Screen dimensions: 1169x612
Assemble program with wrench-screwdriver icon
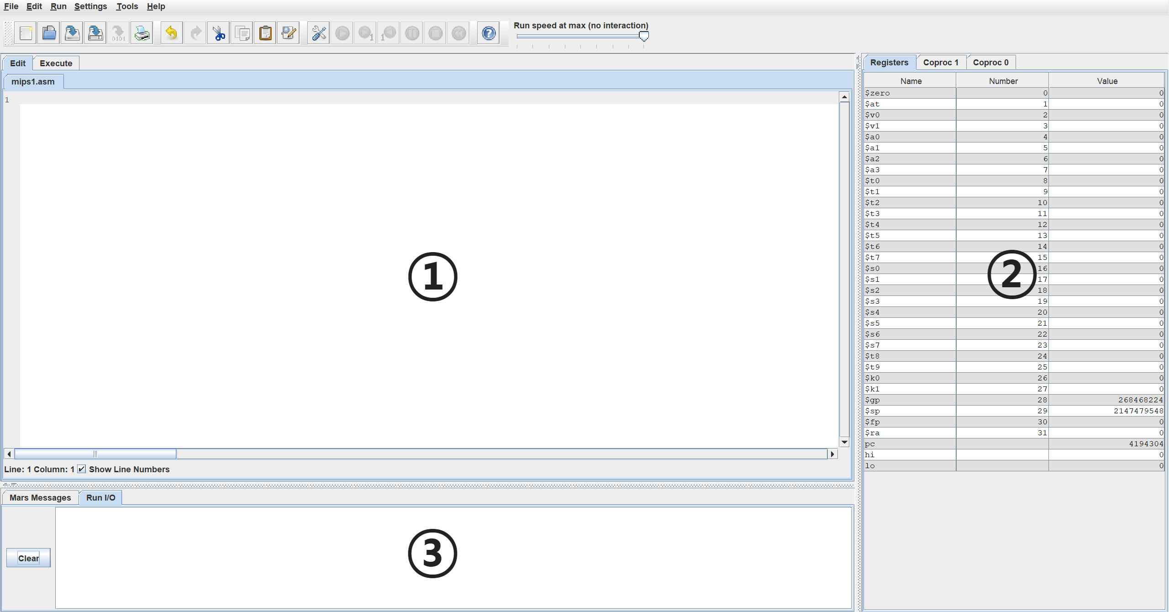[x=319, y=33]
